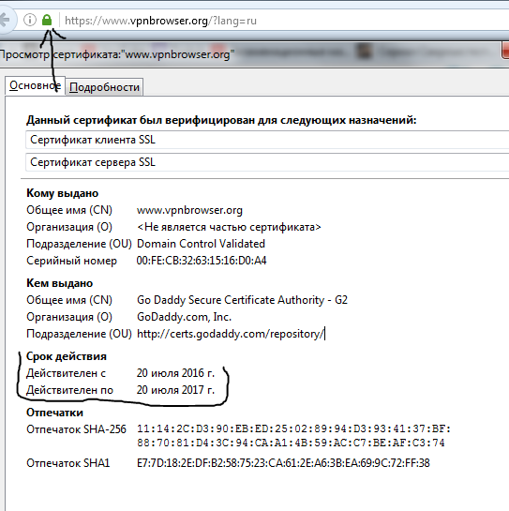The height and width of the screenshot is (511, 509).
Task: Click the Отпечаток SHA-256 label
Action: click(x=76, y=429)
